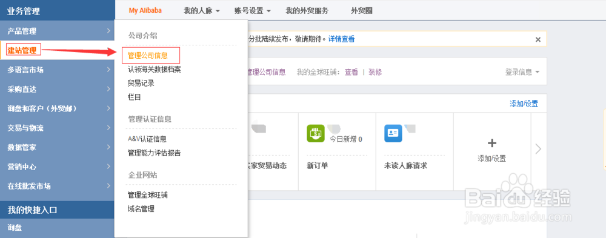Click the 装修 link for 我的全球旺铺
This screenshot has height=238, width=606.
click(375, 72)
